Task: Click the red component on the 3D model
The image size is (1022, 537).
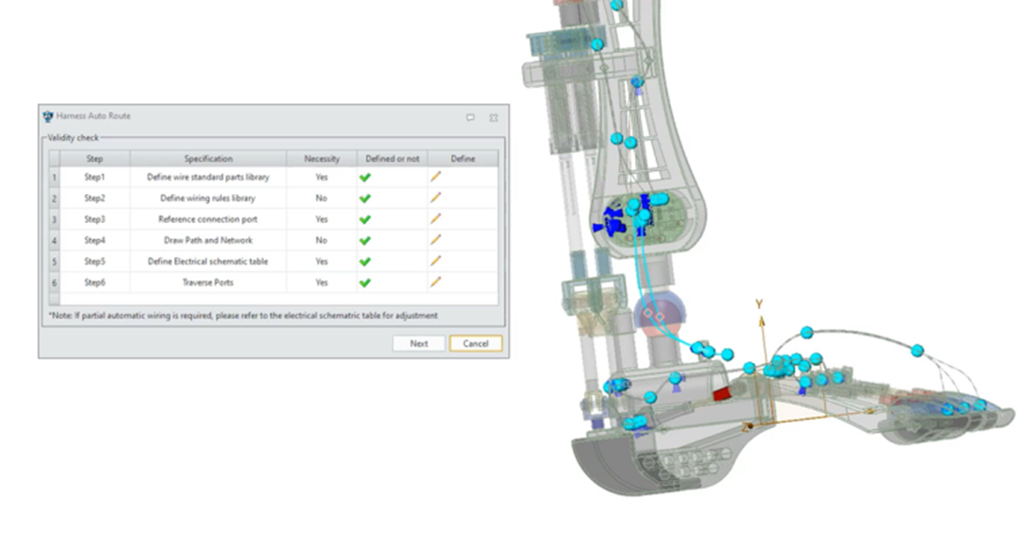Action: [x=723, y=392]
